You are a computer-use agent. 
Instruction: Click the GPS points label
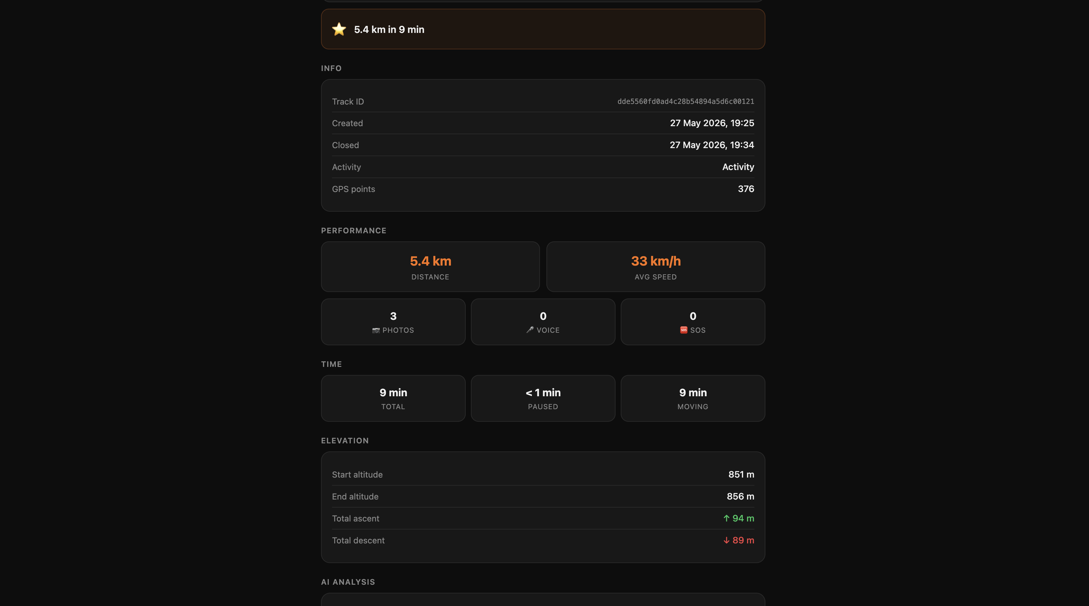coord(353,189)
